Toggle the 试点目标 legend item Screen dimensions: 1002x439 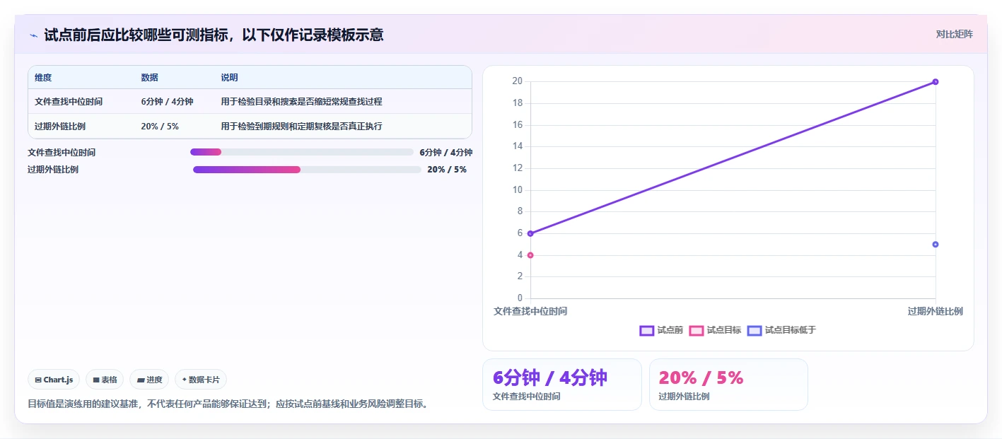tap(715, 330)
